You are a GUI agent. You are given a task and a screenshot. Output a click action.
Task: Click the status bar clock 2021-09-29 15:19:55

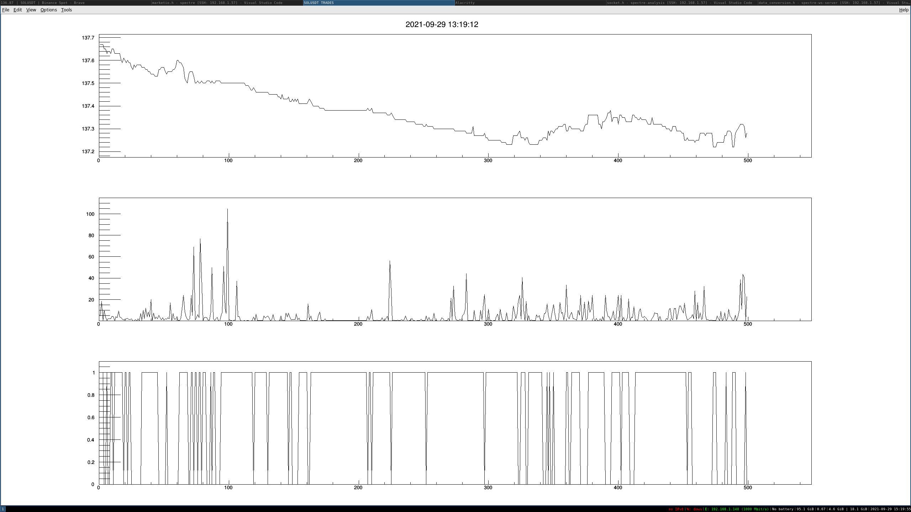coord(890,509)
